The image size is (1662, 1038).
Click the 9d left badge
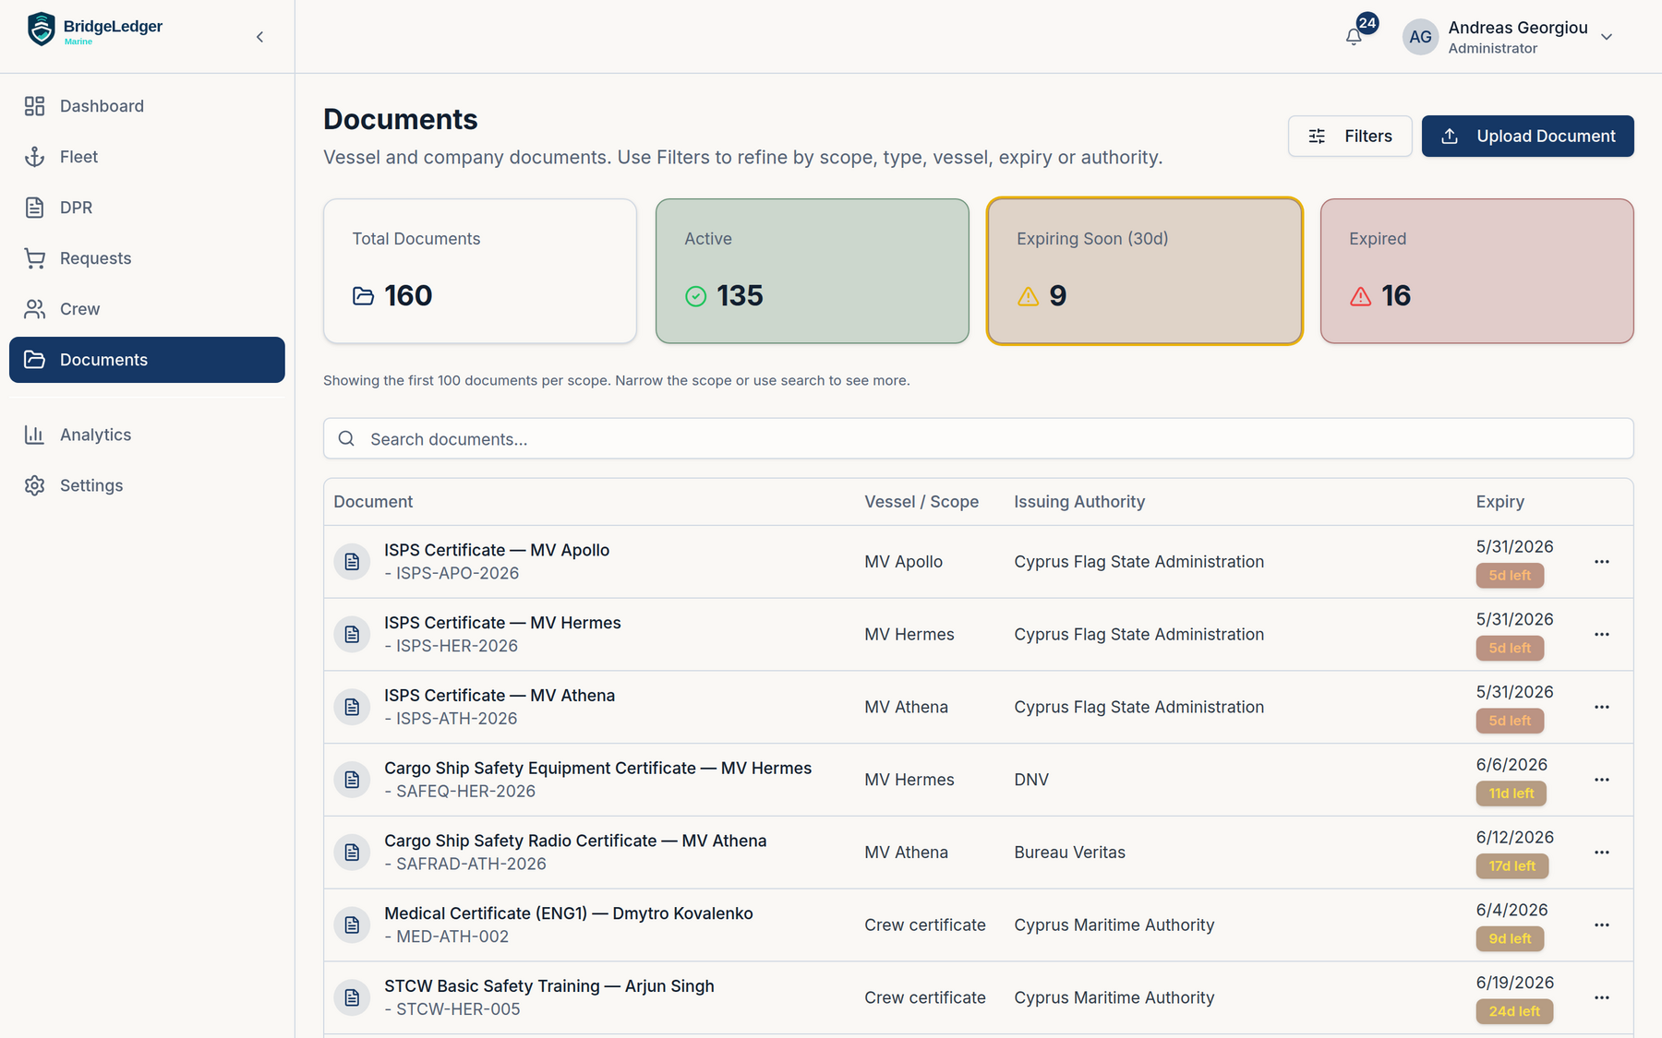click(1510, 939)
